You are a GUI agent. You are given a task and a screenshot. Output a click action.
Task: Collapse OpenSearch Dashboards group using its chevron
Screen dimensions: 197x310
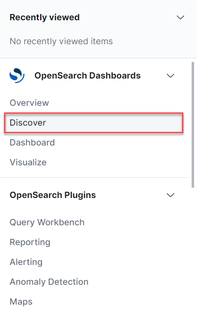pos(171,76)
